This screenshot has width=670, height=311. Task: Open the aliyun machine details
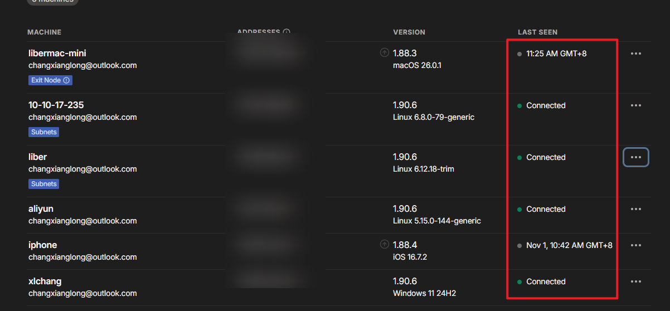click(x=41, y=209)
